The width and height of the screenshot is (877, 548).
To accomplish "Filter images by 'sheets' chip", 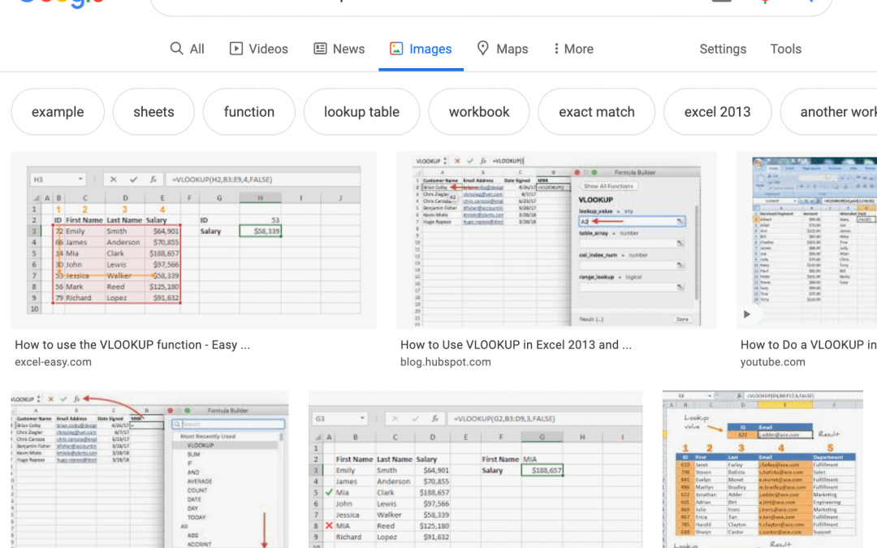I will click(x=153, y=112).
